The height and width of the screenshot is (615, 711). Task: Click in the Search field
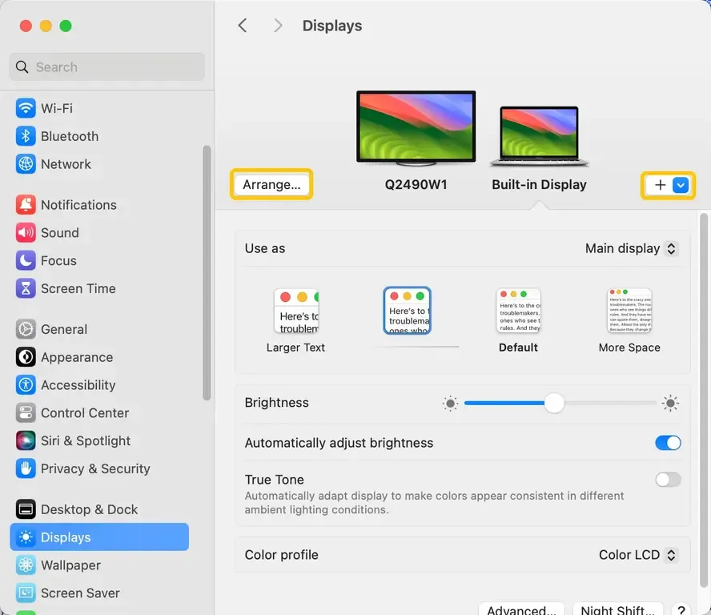(106, 67)
